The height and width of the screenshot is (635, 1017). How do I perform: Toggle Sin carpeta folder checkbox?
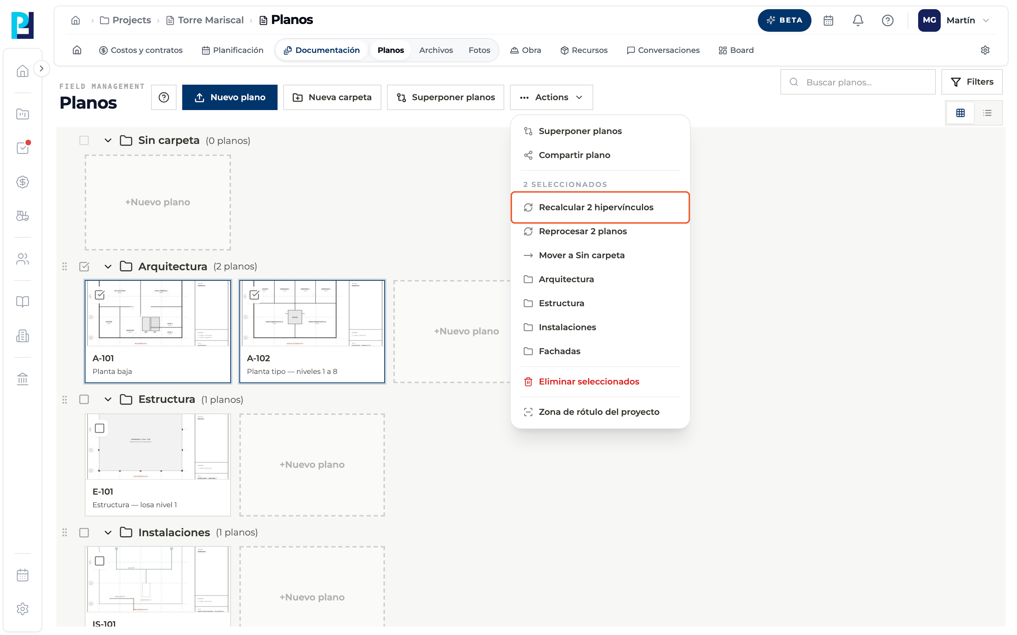coord(84,140)
